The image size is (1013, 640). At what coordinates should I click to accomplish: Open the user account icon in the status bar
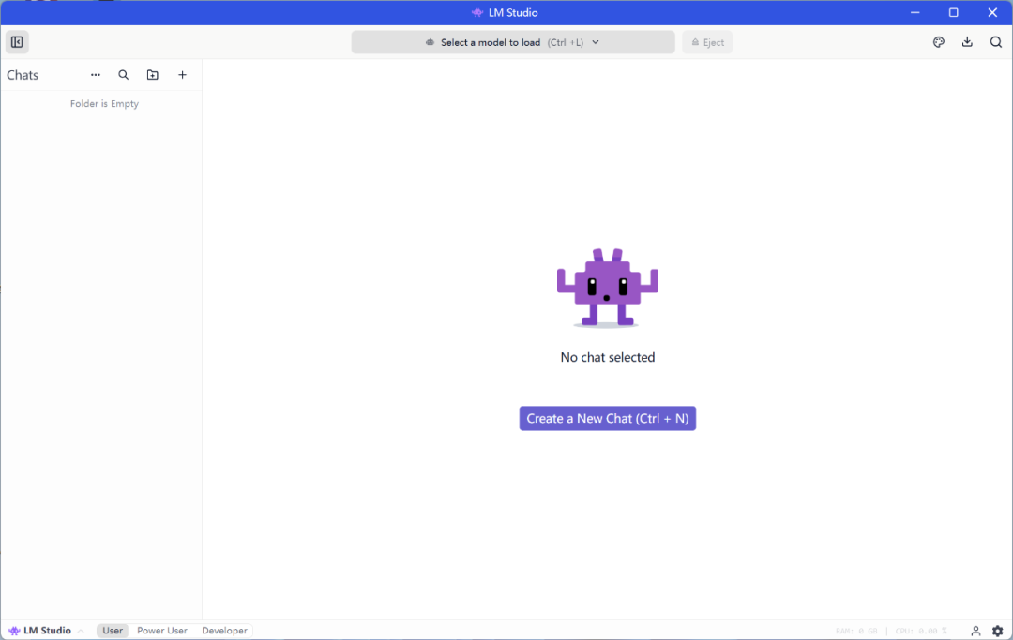(975, 631)
